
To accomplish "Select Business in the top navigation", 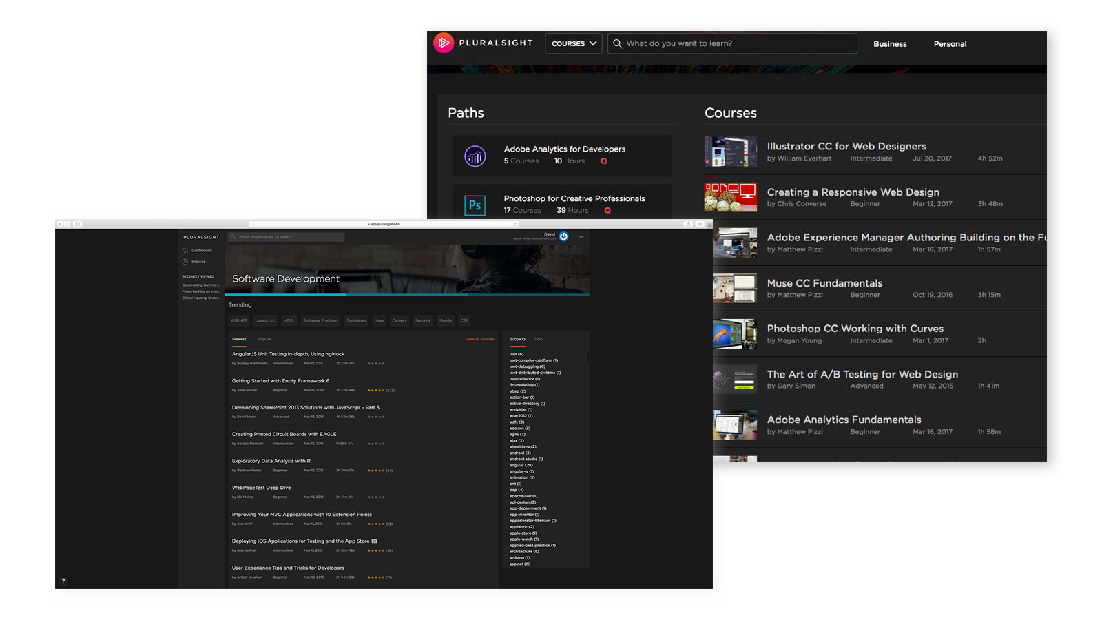I will 890,43.
